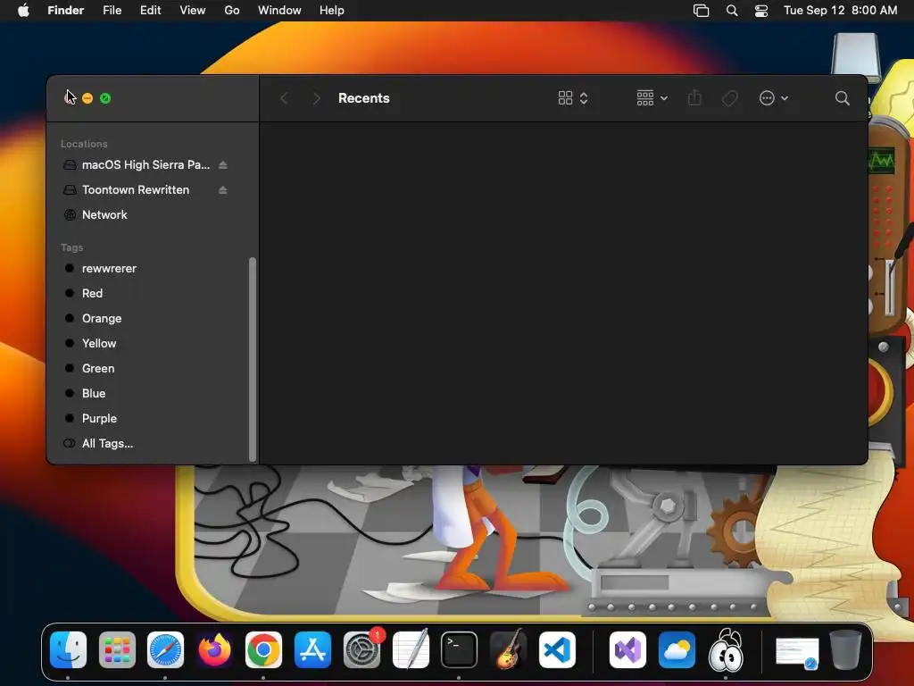This screenshot has width=914, height=686.
Task: Open the Window menu
Action: click(279, 11)
